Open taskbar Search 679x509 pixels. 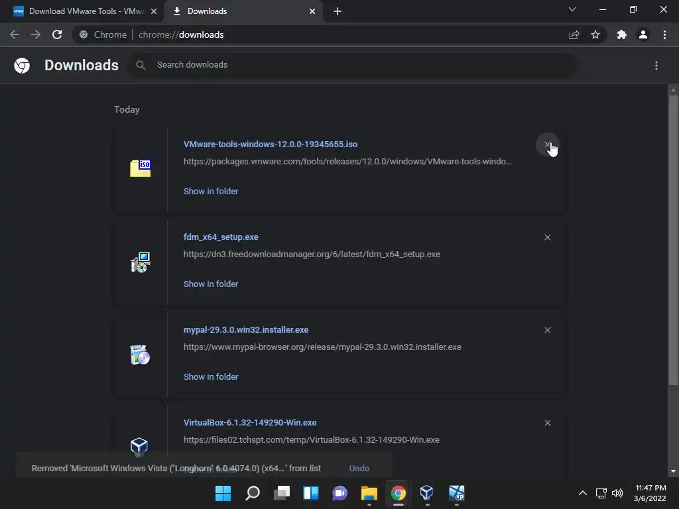coord(253,493)
